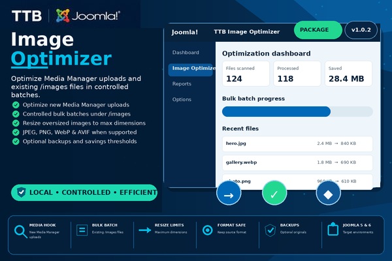Open Options in the sidebar

click(x=182, y=99)
